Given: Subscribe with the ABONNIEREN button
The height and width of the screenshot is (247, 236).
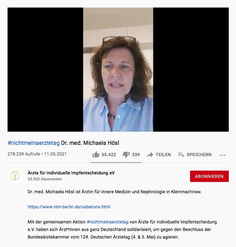Looking at the screenshot, I should click(209, 176).
